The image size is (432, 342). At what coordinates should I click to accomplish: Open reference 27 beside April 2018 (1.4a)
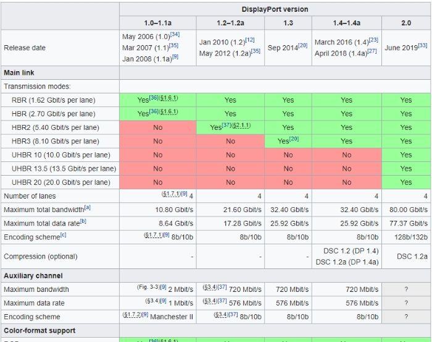372,51
